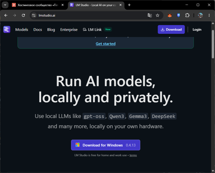The width and height of the screenshot is (215, 173).
Task: Reload the current page
Action: click(x=24, y=15)
